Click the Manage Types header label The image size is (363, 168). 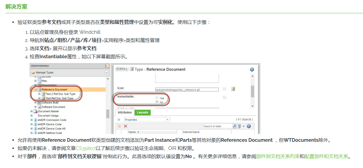45,72
